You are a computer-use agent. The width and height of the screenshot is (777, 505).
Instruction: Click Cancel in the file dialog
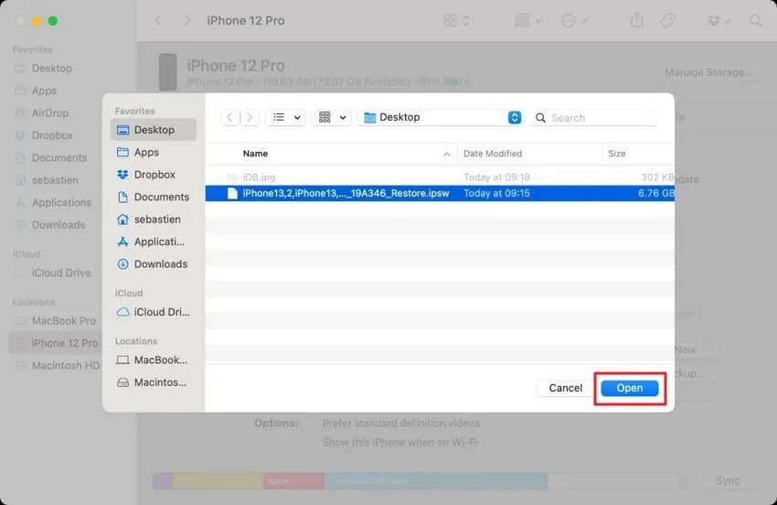tap(566, 388)
